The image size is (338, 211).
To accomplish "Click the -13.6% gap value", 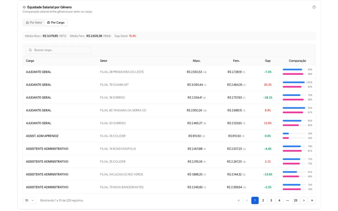I will click(268, 174).
